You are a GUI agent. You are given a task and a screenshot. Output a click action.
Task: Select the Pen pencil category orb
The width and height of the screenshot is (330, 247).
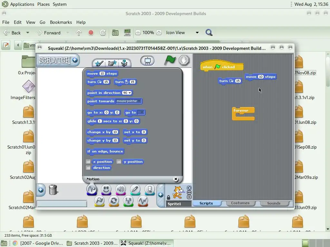(x=135, y=189)
